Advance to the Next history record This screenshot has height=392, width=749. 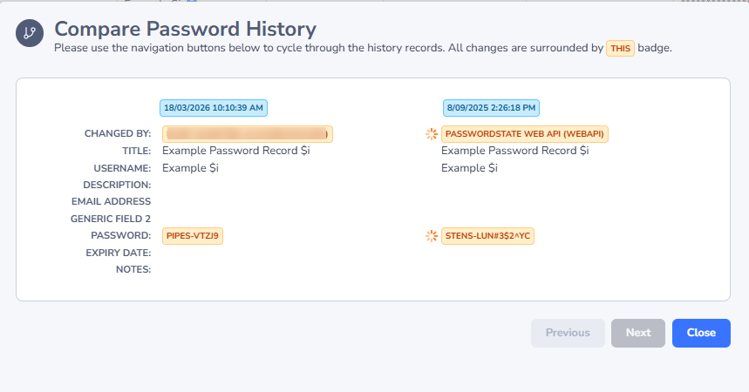[x=638, y=333]
